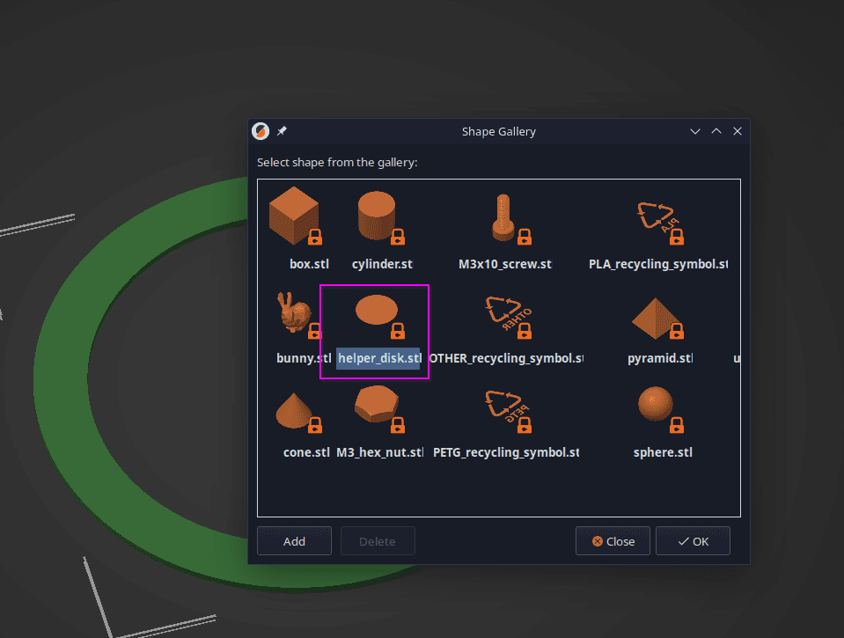The height and width of the screenshot is (638, 844).
Task: Click the lock badge on cone.stl
Action: (315, 425)
